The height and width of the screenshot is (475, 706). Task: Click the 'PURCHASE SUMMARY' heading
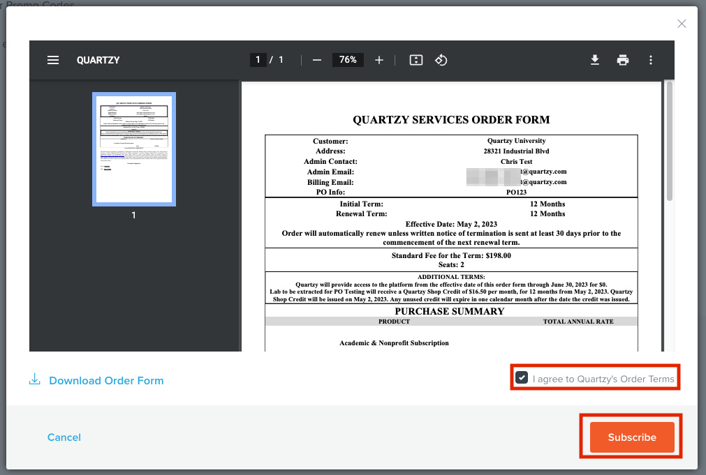(449, 311)
